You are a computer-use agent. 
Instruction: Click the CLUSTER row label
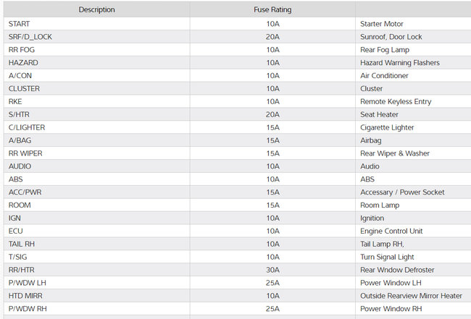pyautogui.click(x=24, y=89)
